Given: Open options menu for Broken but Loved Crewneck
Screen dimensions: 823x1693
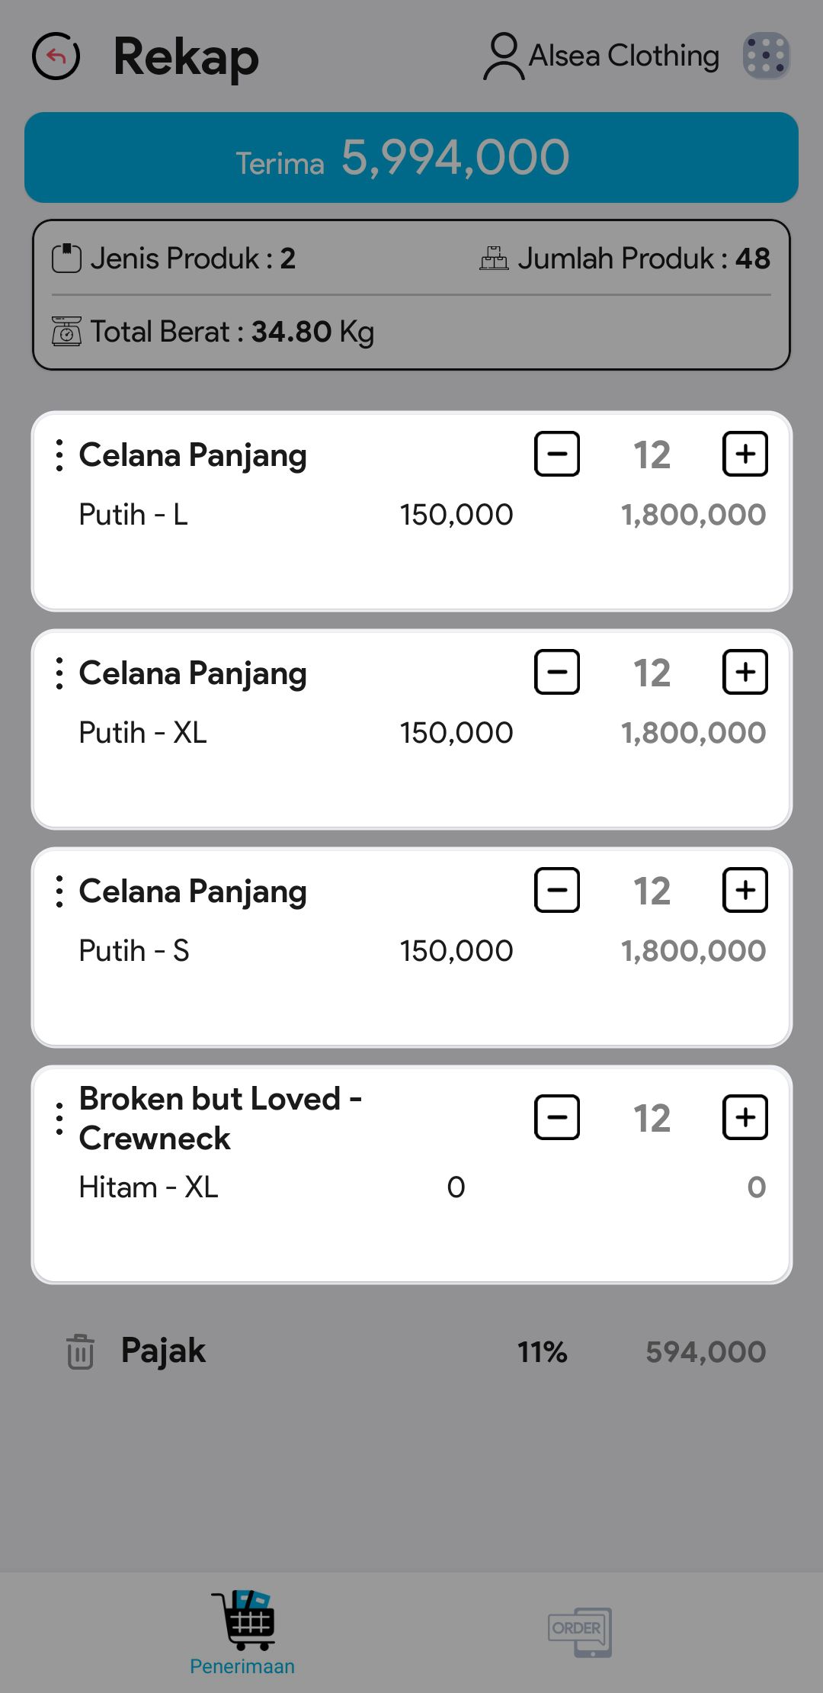Looking at the screenshot, I should [59, 1119].
